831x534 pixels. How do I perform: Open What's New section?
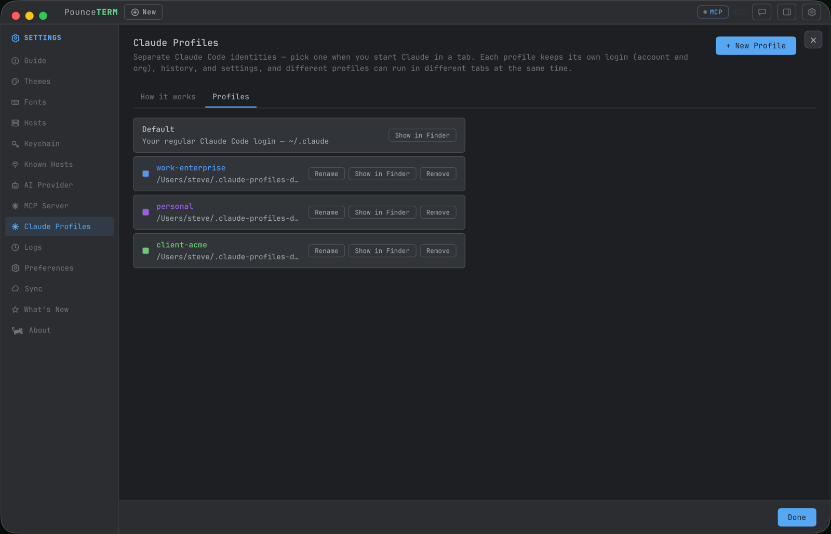[59, 310]
